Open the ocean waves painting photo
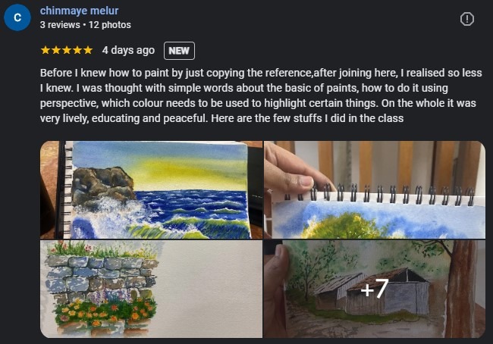The width and height of the screenshot is (493, 344). (x=151, y=189)
